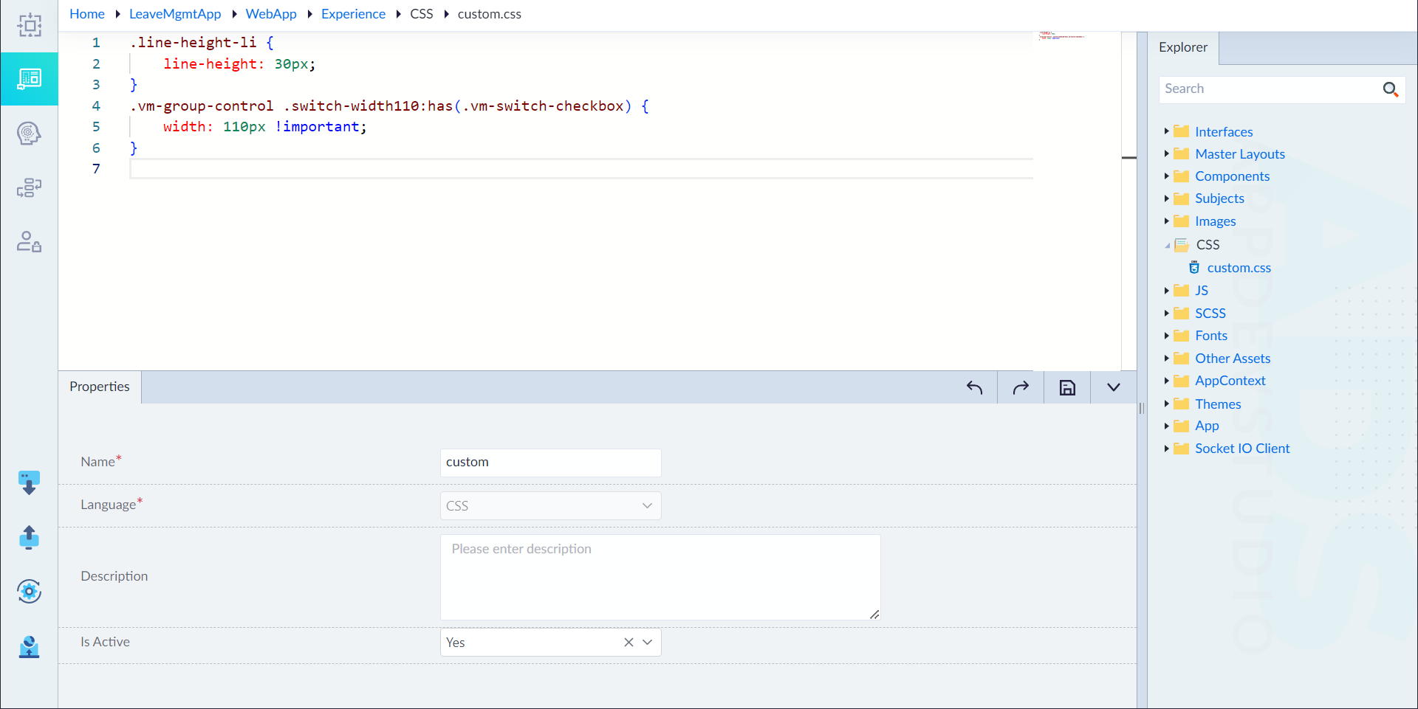Expand the Master Layouts folder

click(1167, 153)
